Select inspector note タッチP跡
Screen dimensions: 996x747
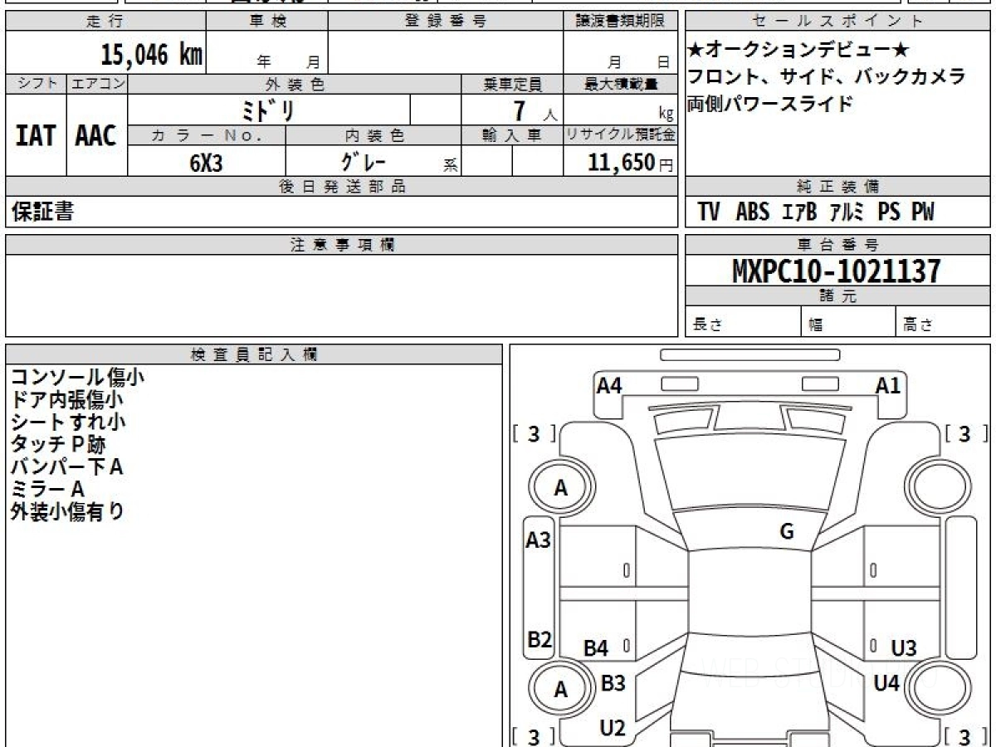pos(57,444)
